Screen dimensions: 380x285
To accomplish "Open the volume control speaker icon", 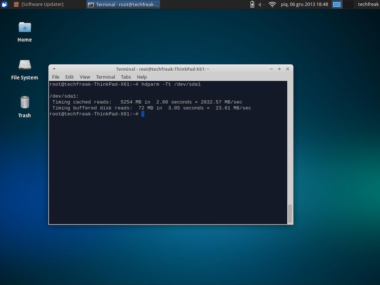I will point(261,4).
